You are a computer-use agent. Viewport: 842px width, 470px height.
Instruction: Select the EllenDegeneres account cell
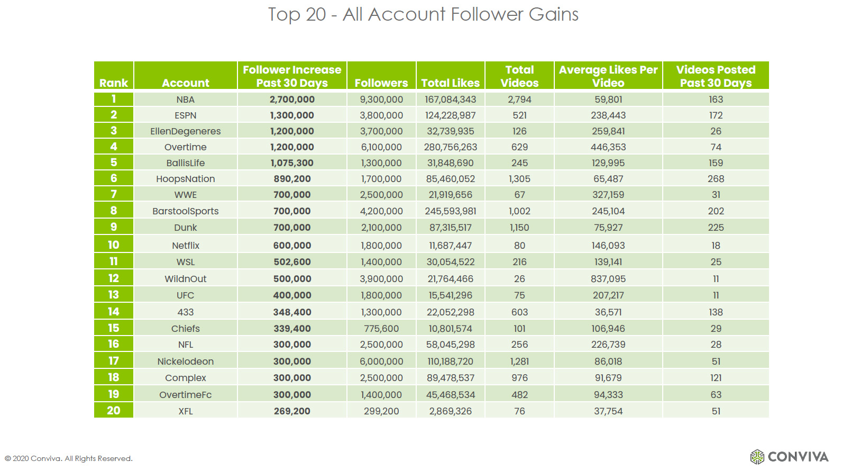(186, 131)
